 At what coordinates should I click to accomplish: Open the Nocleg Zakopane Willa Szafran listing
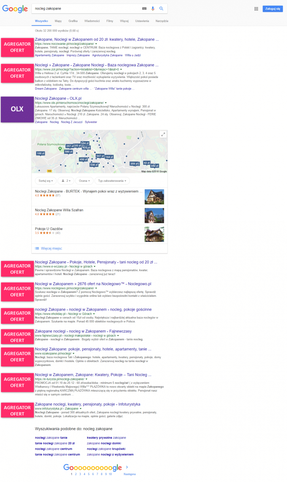(59, 210)
